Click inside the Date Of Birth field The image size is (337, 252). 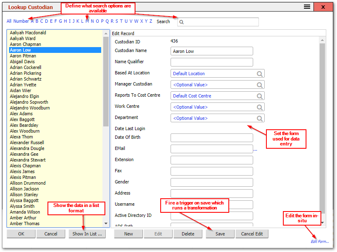[x=211, y=138]
